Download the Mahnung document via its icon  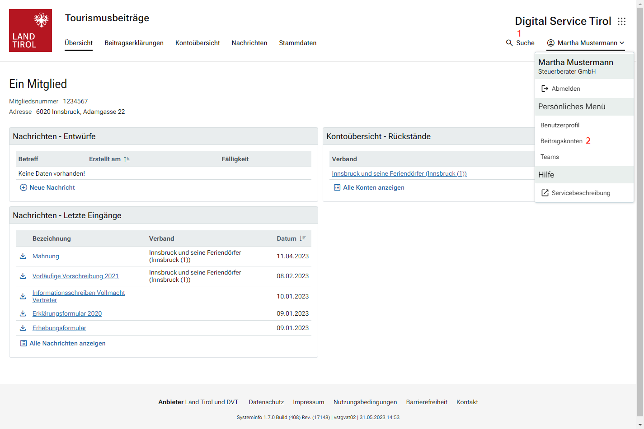23,256
